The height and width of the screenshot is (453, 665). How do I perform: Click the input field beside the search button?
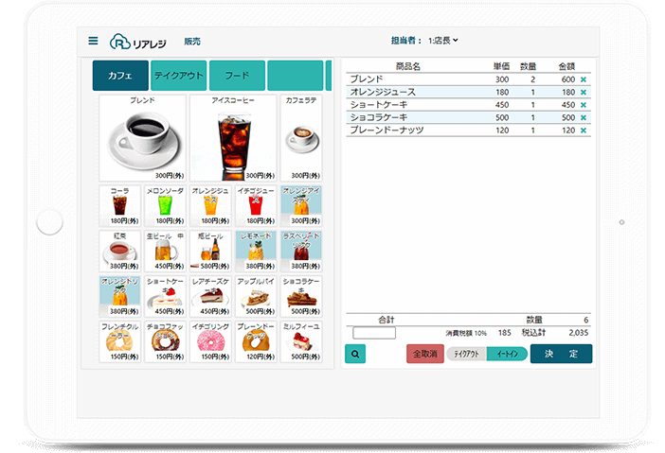tap(374, 333)
